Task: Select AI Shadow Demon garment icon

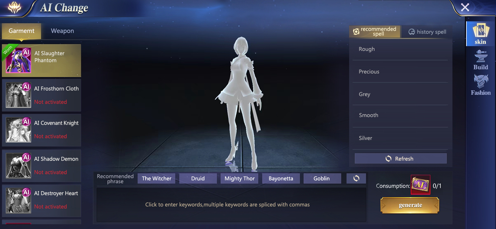Action: (18, 165)
